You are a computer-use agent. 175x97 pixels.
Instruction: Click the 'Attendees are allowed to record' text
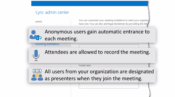pyautogui.click(x=97, y=52)
